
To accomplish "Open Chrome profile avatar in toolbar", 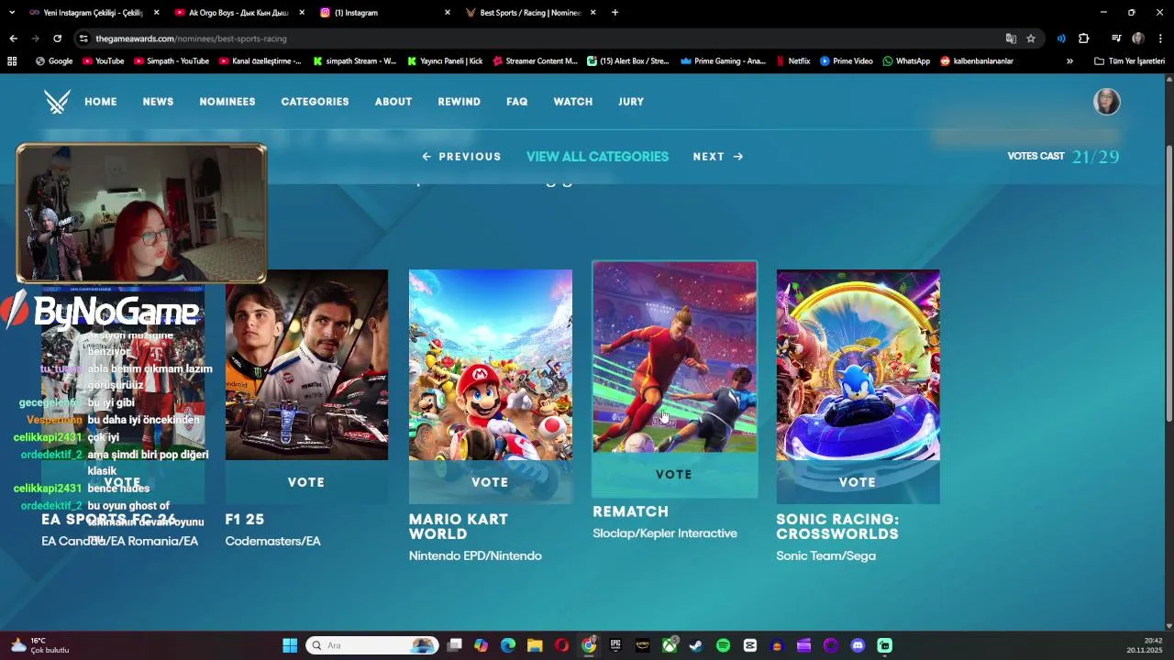I will (x=1138, y=38).
